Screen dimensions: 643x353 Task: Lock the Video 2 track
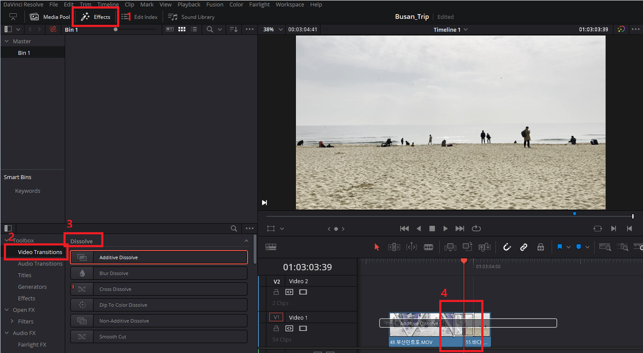[x=276, y=292]
